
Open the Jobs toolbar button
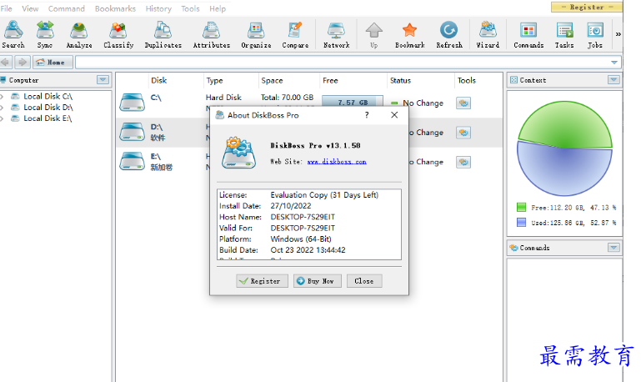(595, 35)
